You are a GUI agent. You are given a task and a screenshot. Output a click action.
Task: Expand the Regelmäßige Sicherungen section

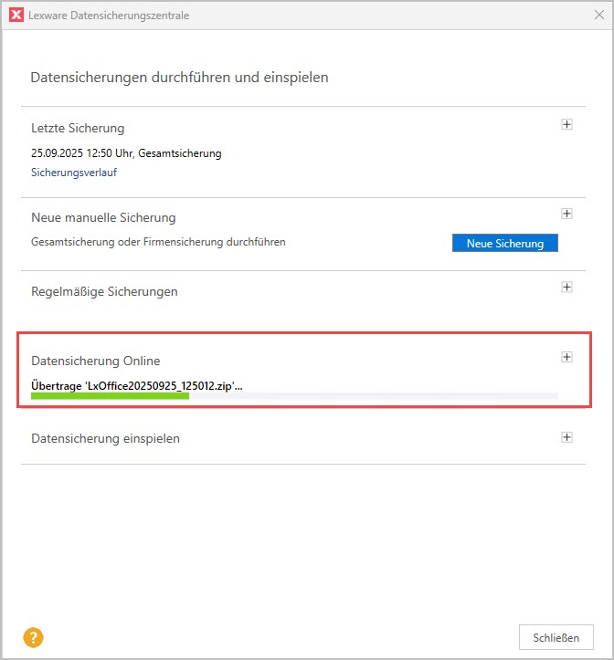(566, 287)
